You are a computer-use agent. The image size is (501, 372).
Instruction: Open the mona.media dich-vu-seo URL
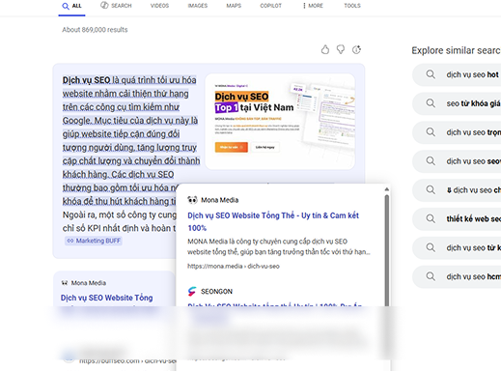(x=234, y=266)
